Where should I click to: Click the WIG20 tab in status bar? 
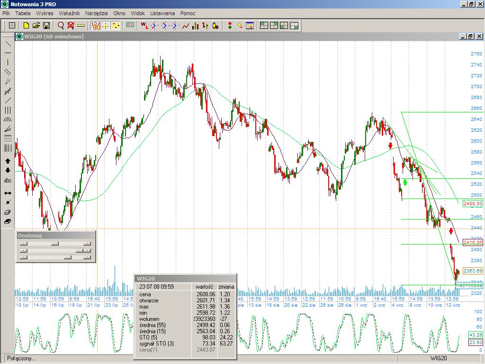point(439,358)
